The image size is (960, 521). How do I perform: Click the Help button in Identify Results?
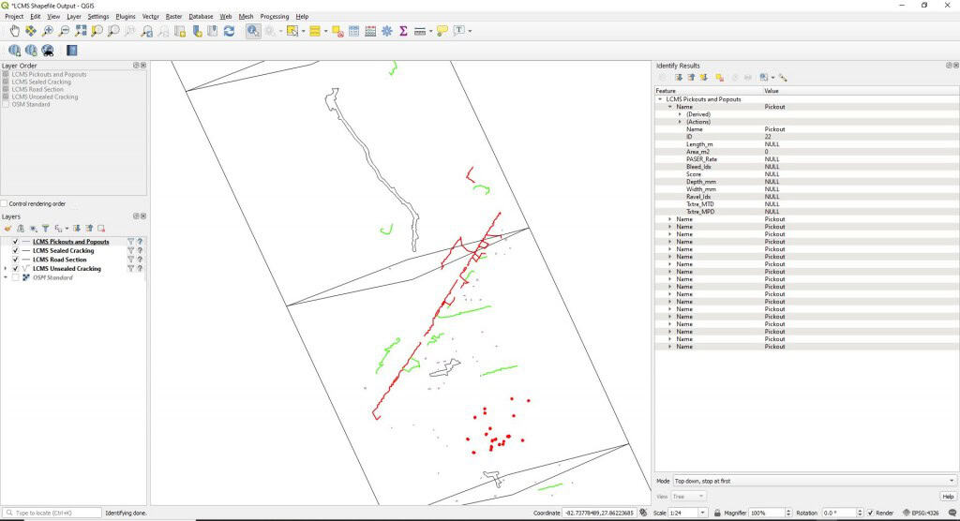tap(948, 497)
